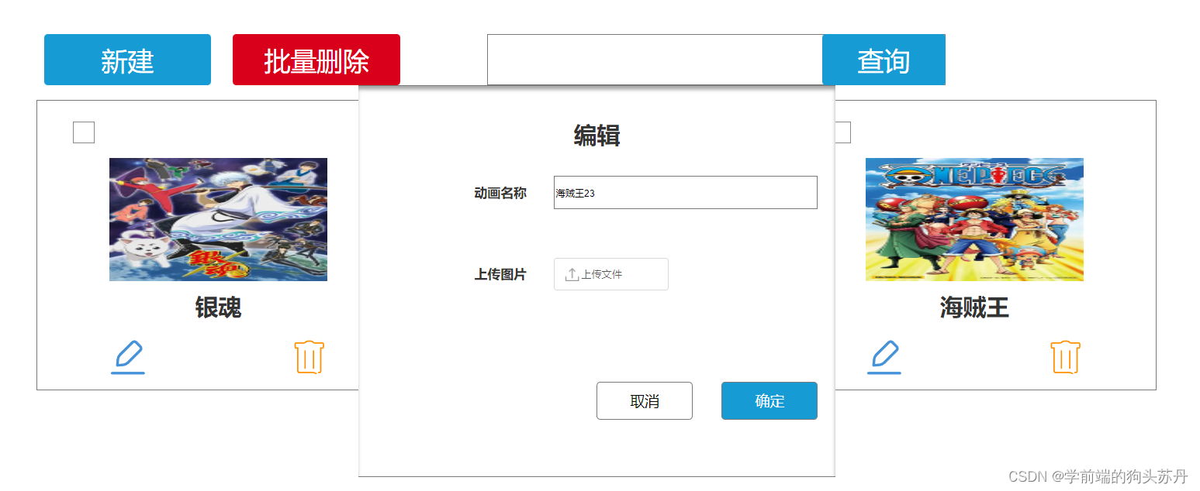Open the One Piece poster thumbnail
This screenshot has height=491, width=1200.
974,219
